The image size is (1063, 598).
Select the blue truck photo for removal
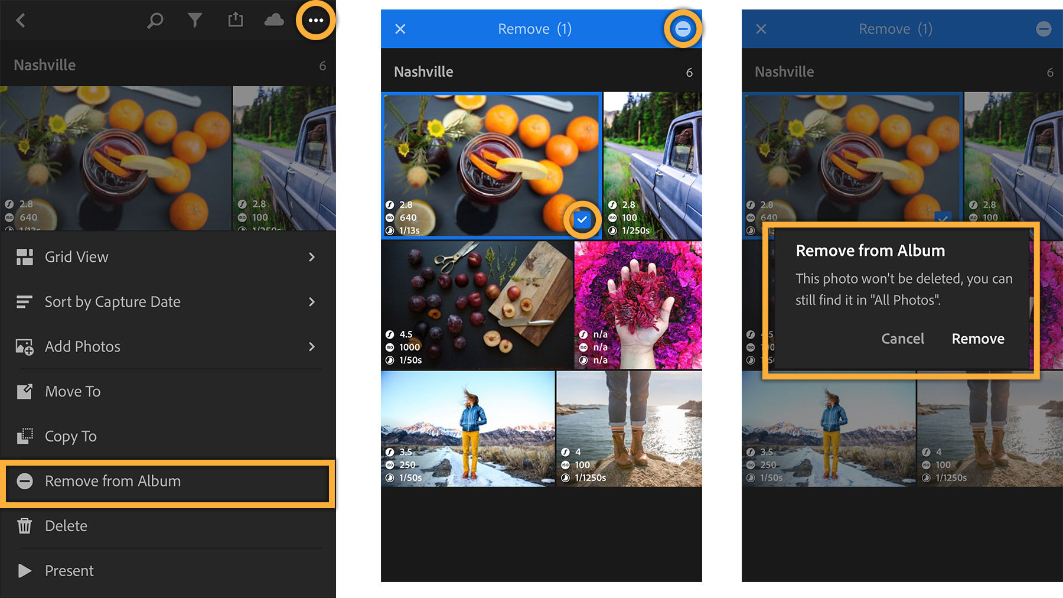coord(651,165)
